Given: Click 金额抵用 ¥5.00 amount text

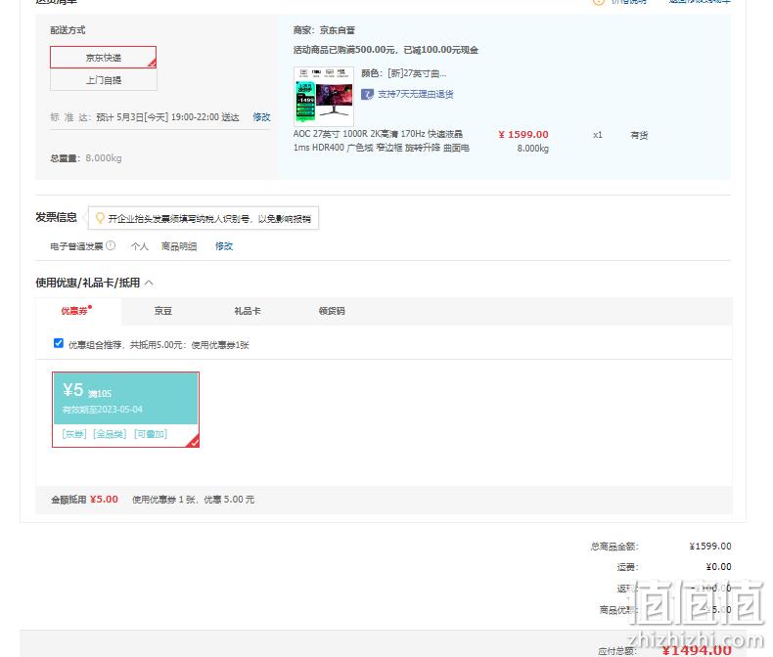Looking at the screenshot, I should [x=84, y=500].
